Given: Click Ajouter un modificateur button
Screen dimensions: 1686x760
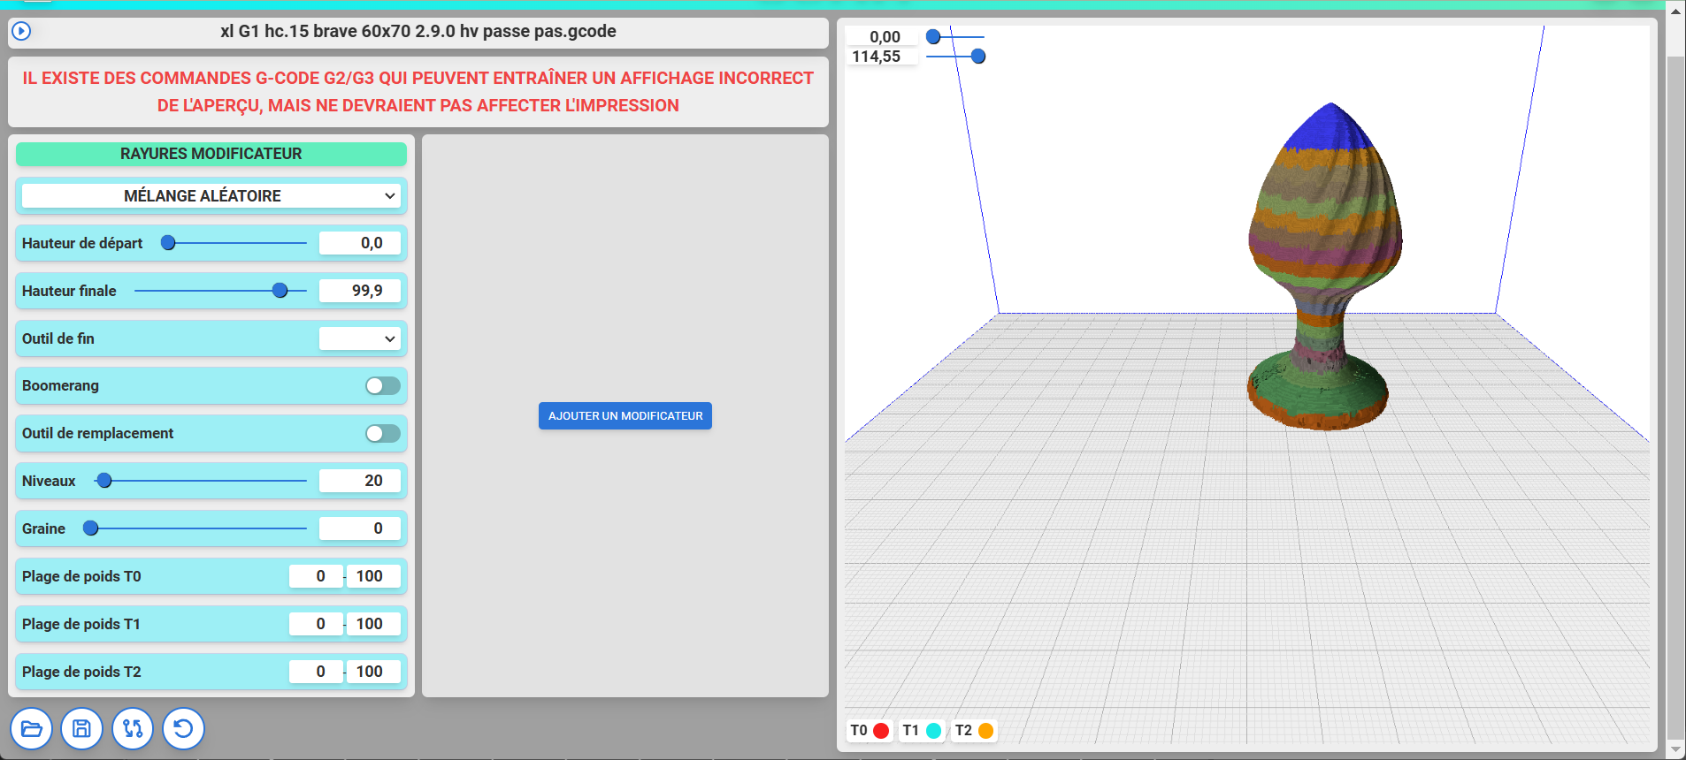Looking at the screenshot, I should (625, 416).
